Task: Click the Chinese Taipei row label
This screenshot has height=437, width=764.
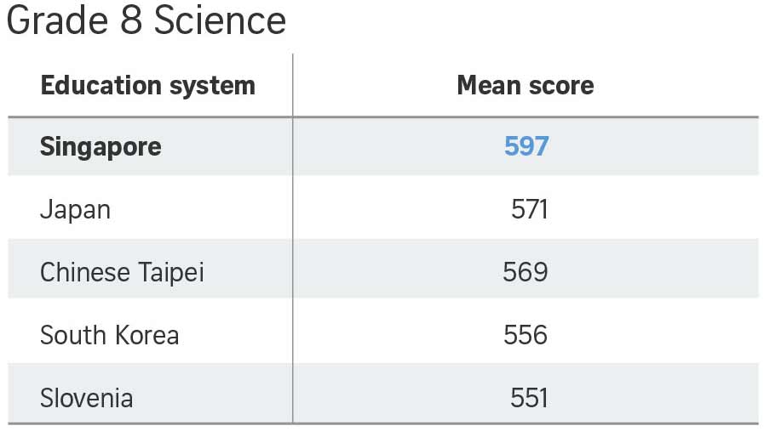Action: tap(122, 272)
